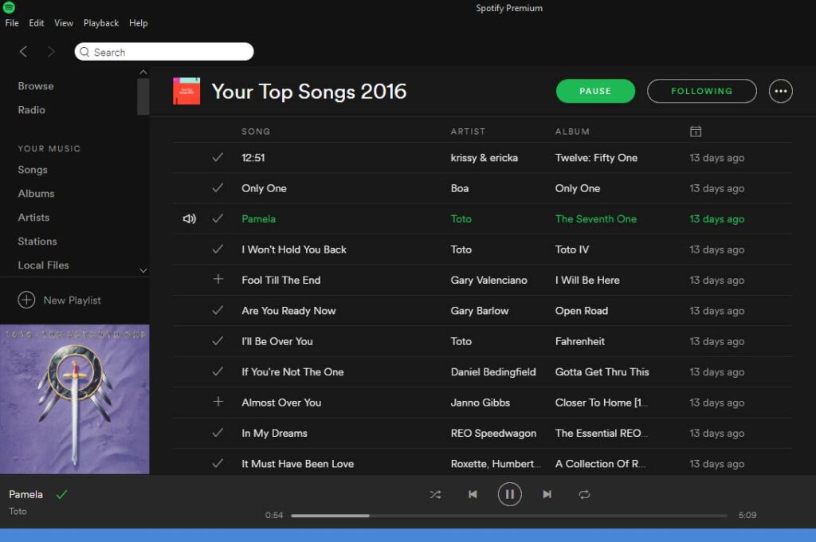Go back with the left arrow
The width and height of the screenshot is (816, 542).
pyautogui.click(x=23, y=52)
